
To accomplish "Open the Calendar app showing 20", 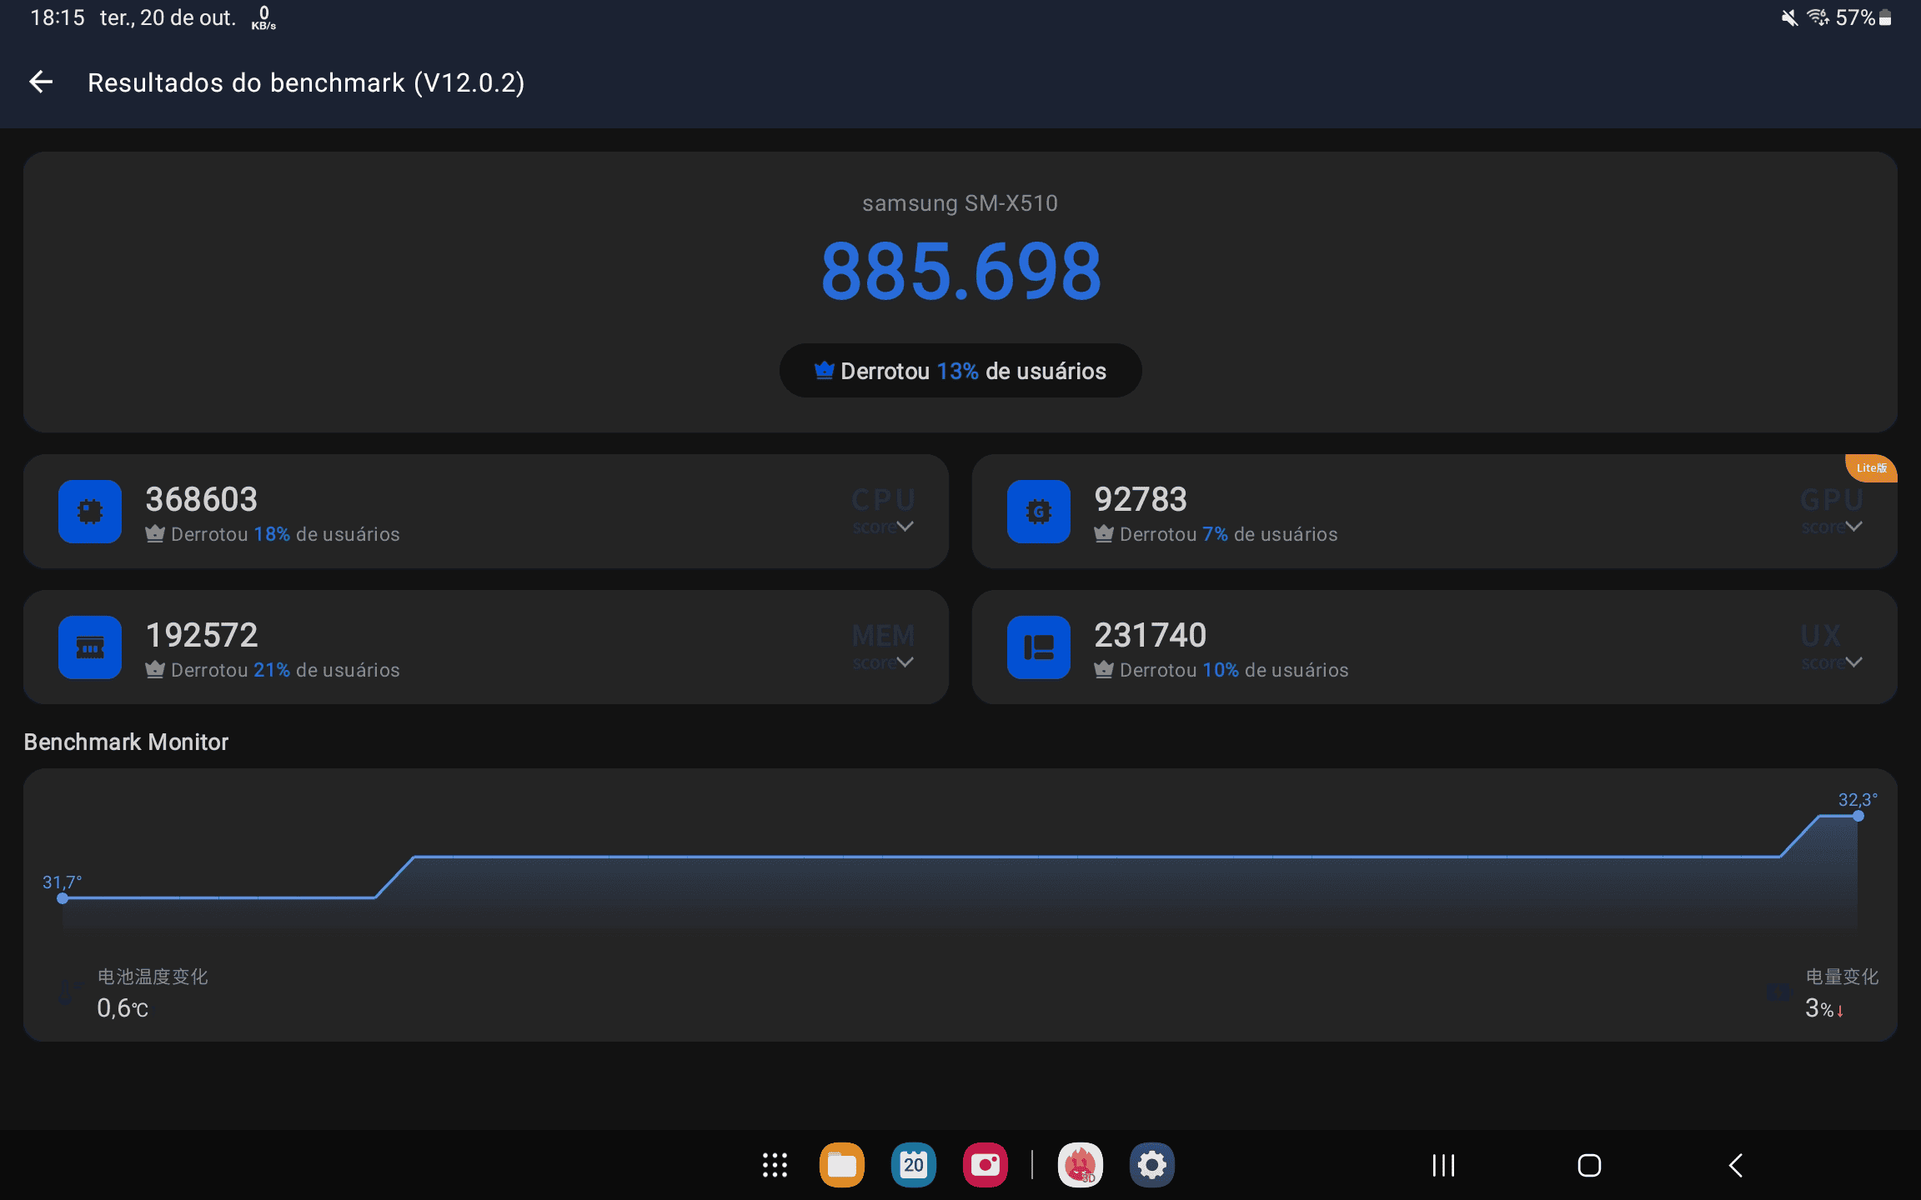I will pyautogui.click(x=914, y=1165).
